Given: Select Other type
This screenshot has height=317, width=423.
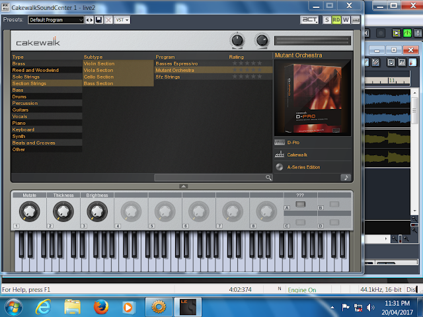Looking at the screenshot, I should 47,150.
